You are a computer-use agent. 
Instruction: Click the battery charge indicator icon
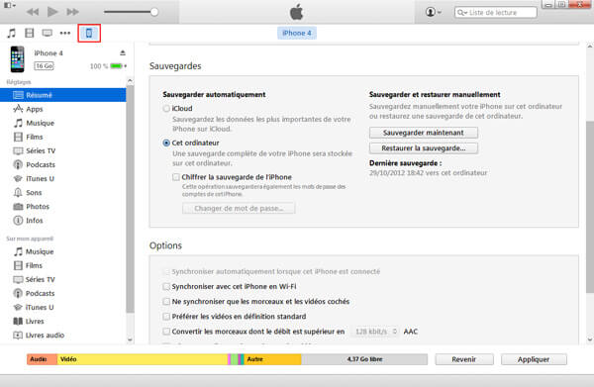[117, 66]
